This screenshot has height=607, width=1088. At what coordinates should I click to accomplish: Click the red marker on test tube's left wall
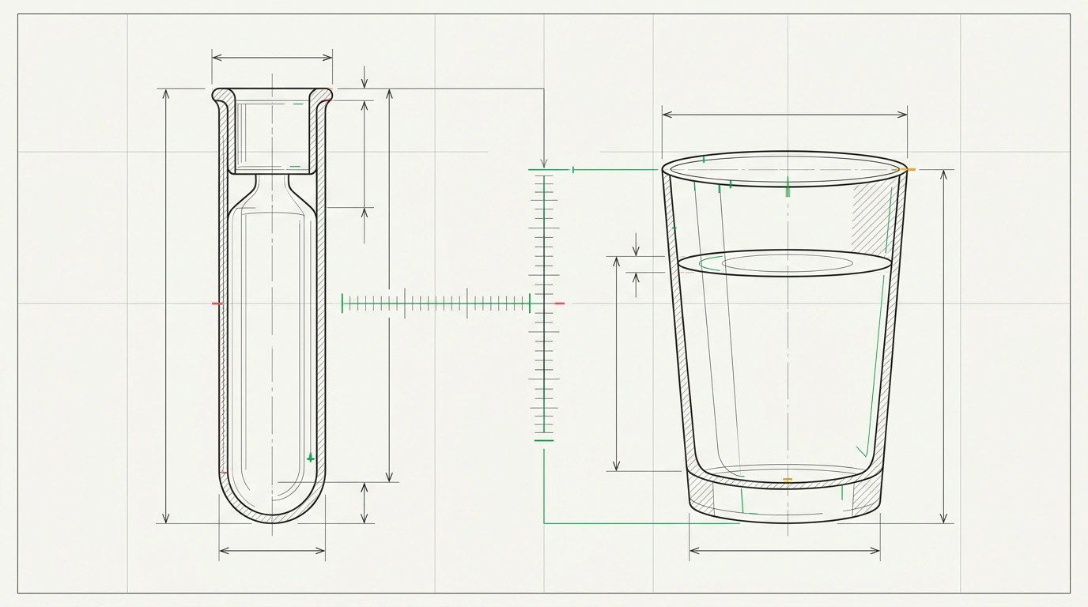(x=217, y=303)
